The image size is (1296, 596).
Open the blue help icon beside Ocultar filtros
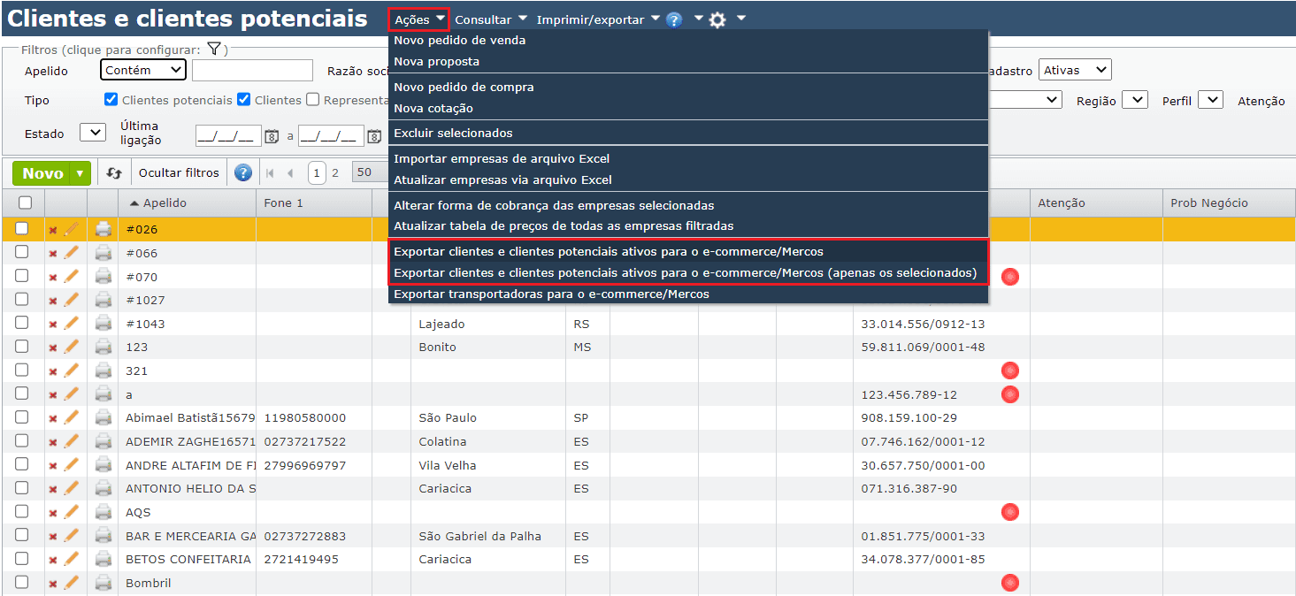point(243,173)
